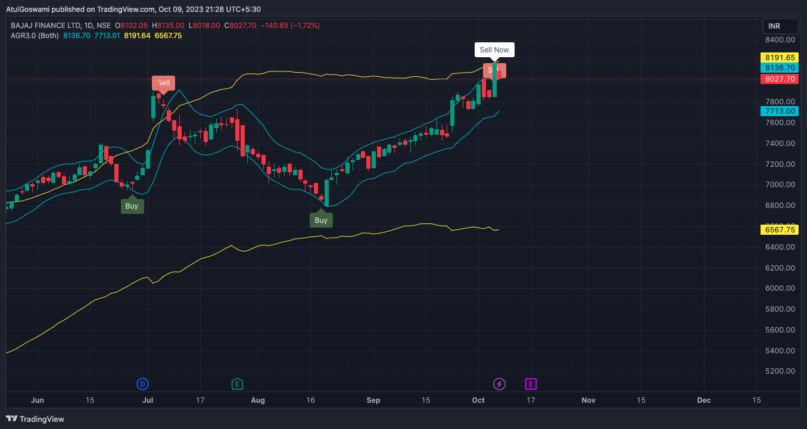Open the INR currency selector
Image resolution: width=807 pixels, height=429 pixels.
780,26
